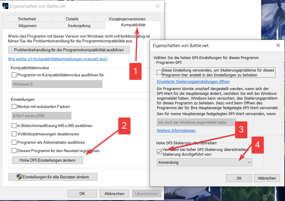
Task: Open the Windows 8 compatibility dropdown
Action: coord(57,84)
